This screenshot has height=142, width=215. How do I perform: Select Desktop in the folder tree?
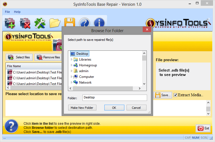click(x=80, y=54)
